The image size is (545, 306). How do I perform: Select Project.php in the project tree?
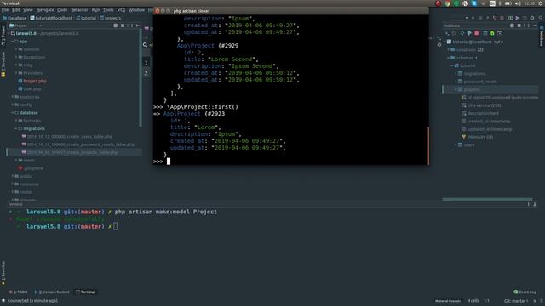pyautogui.click(x=32, y=82)
